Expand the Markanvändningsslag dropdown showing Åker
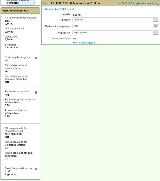This screenshot has width=160, height=181. click(115, 26)
